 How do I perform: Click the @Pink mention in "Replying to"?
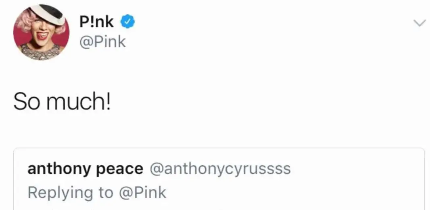(x=143, y=192)
